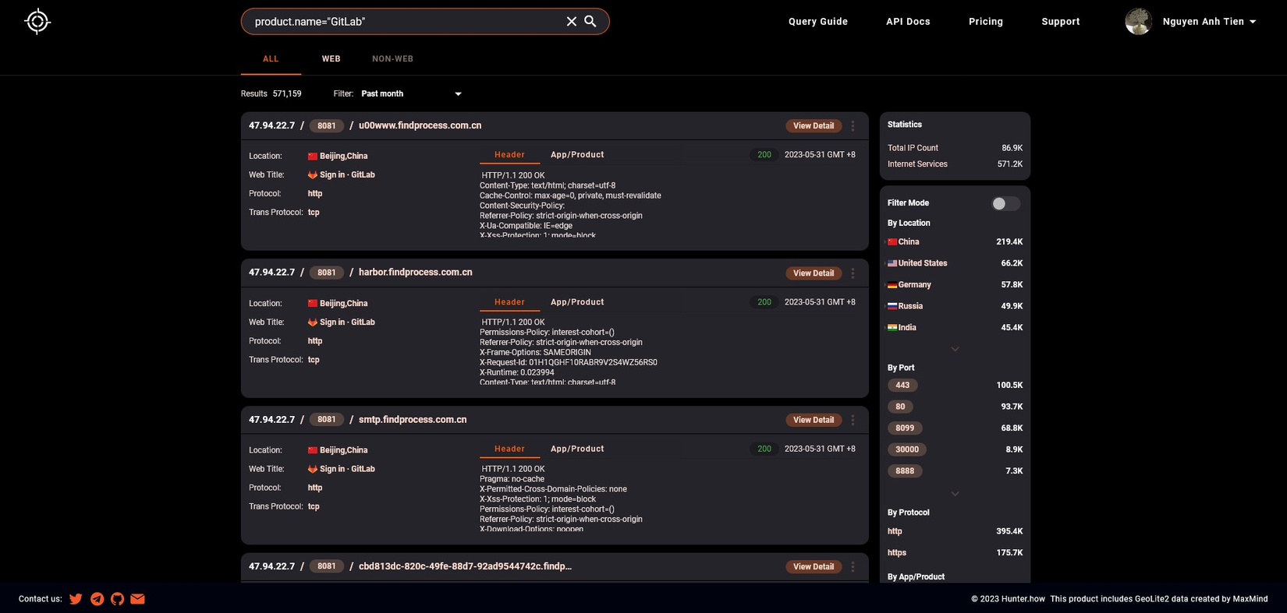Filter by port 8888
Viewport: 1287px width, 613px height.
coord(905,471)
